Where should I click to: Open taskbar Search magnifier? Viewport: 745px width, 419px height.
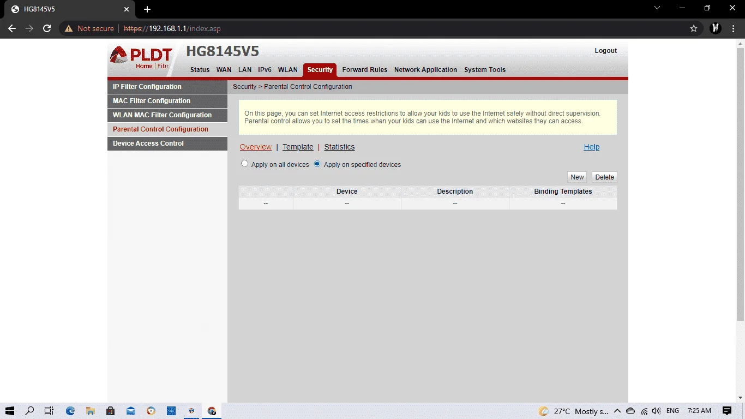click(29, 411)
